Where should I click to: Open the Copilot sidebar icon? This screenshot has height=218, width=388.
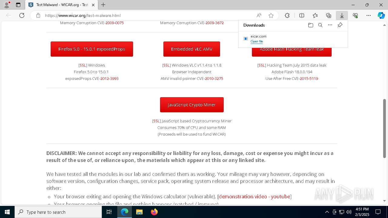(x=381, y=15)
